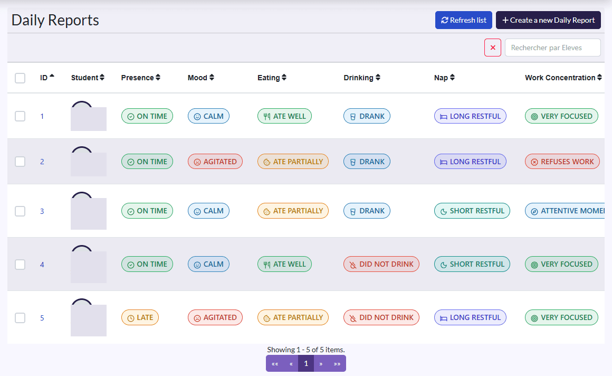Sort by the Nap column

[x=444, y=78]
